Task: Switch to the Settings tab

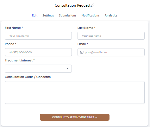Action: coord(48,16)
